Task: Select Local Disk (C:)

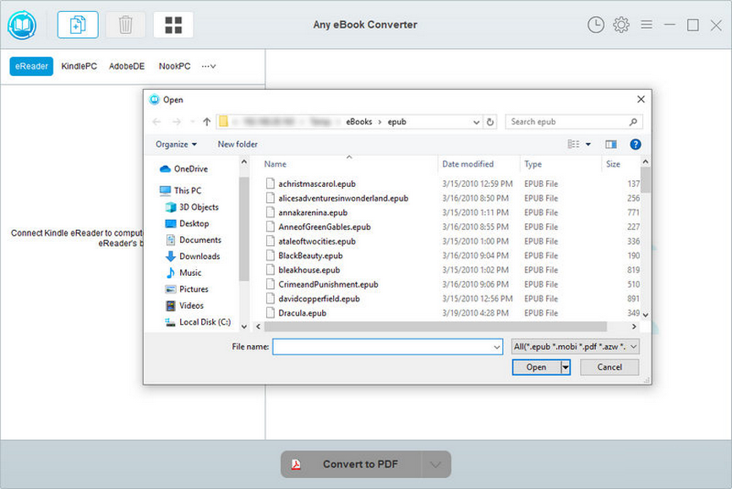Action: point(198,322)
